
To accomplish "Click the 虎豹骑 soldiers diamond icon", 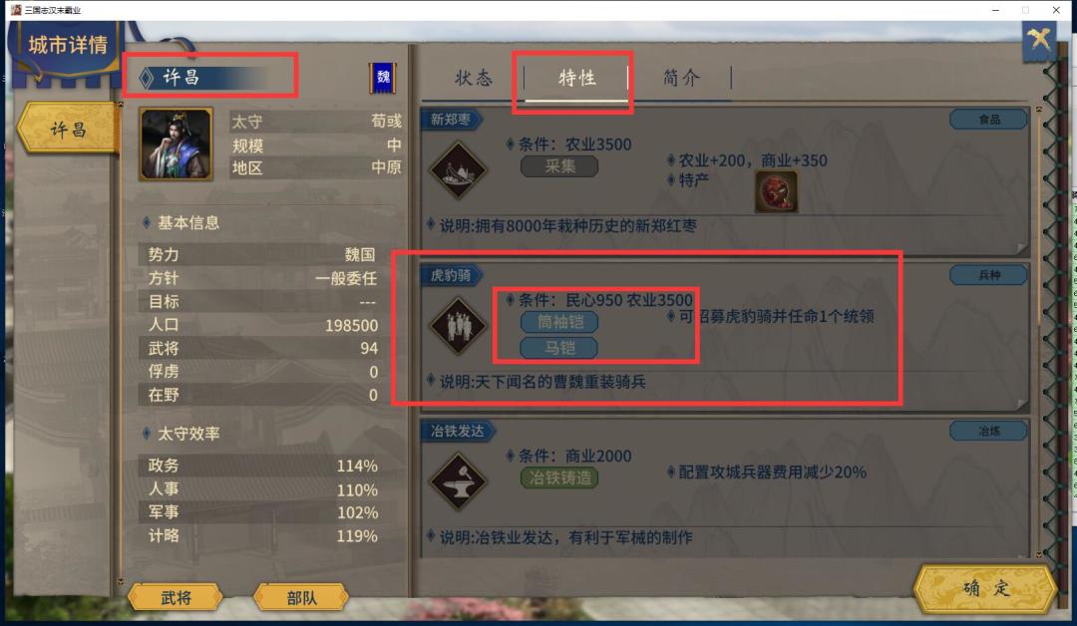I will [458, 326].
